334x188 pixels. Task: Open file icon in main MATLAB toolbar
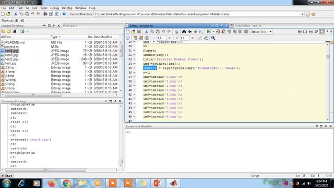[x=8, y=14]
